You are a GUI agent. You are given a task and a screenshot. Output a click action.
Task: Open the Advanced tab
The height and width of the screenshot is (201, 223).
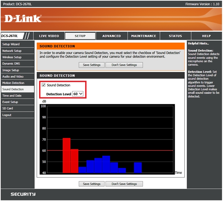point(111,36)
